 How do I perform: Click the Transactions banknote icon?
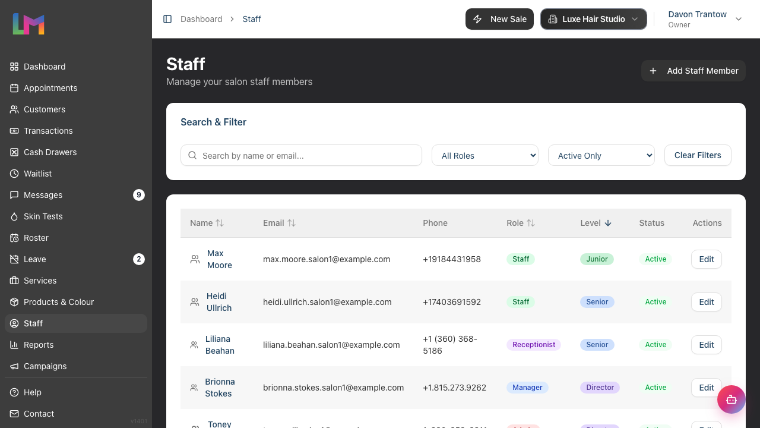pos(14,131)
